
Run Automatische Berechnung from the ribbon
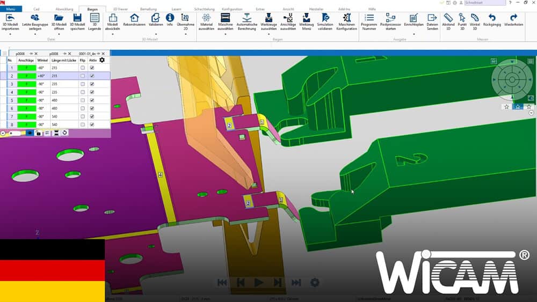pyautogui.click(x=246, y=18)
